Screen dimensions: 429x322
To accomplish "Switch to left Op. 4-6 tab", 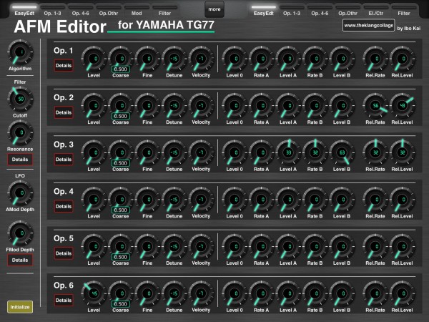I will [80, 11].
